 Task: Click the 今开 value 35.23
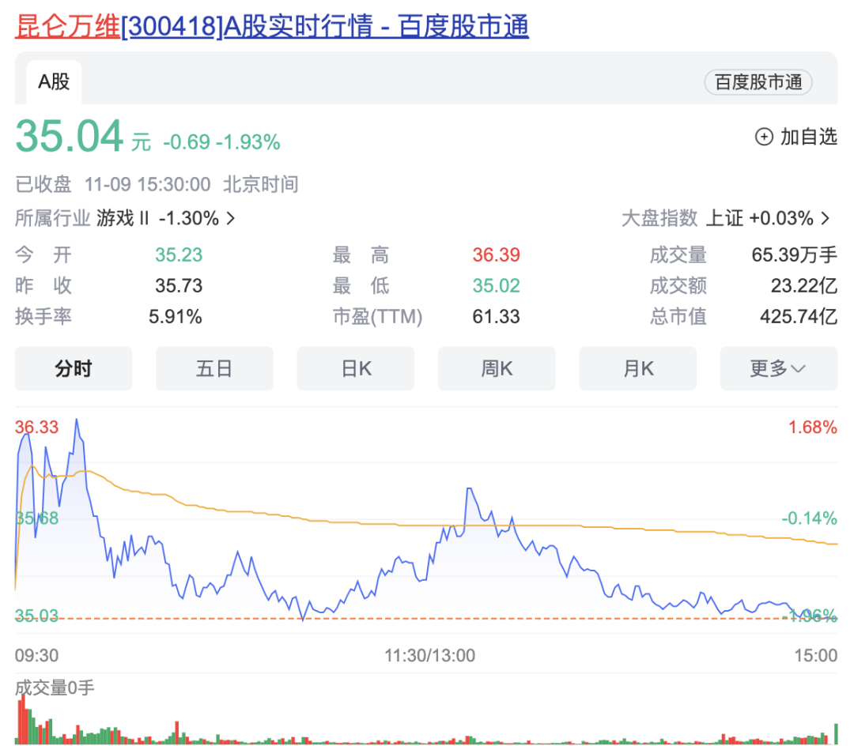click(179, 254)
